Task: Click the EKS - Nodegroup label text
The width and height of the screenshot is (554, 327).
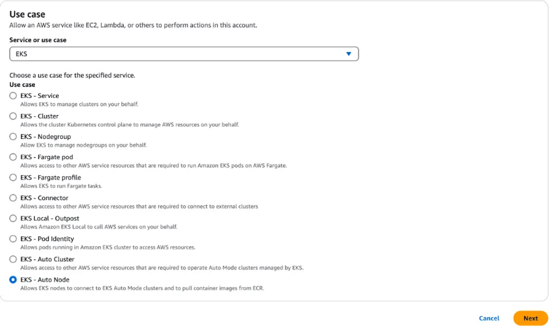Action: 46,137
